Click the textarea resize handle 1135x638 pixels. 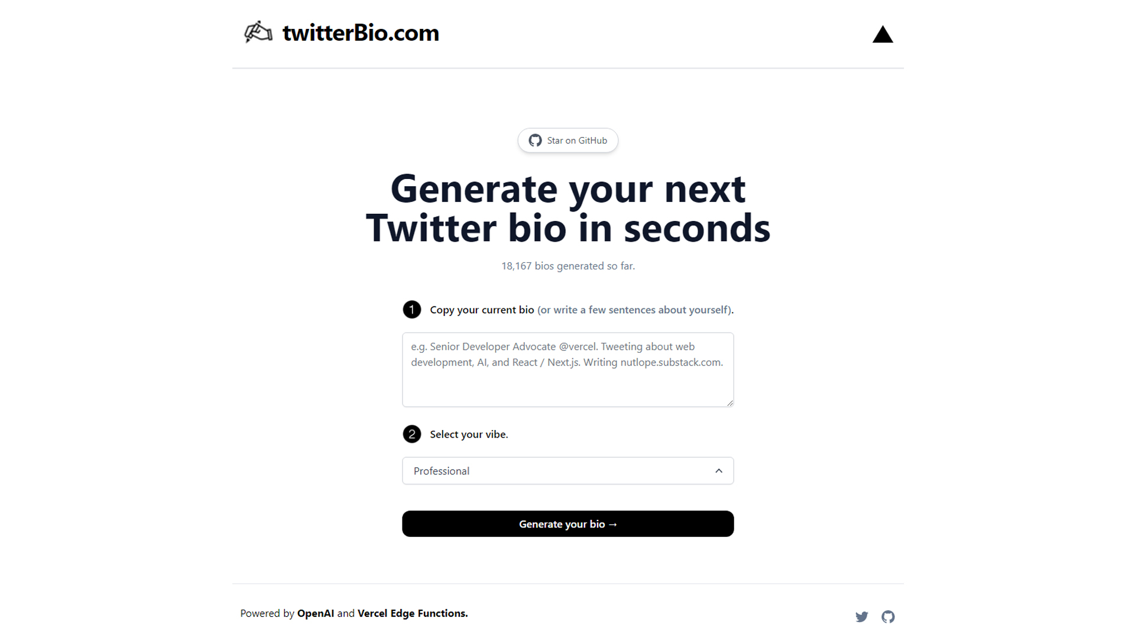tap(729, 402)
